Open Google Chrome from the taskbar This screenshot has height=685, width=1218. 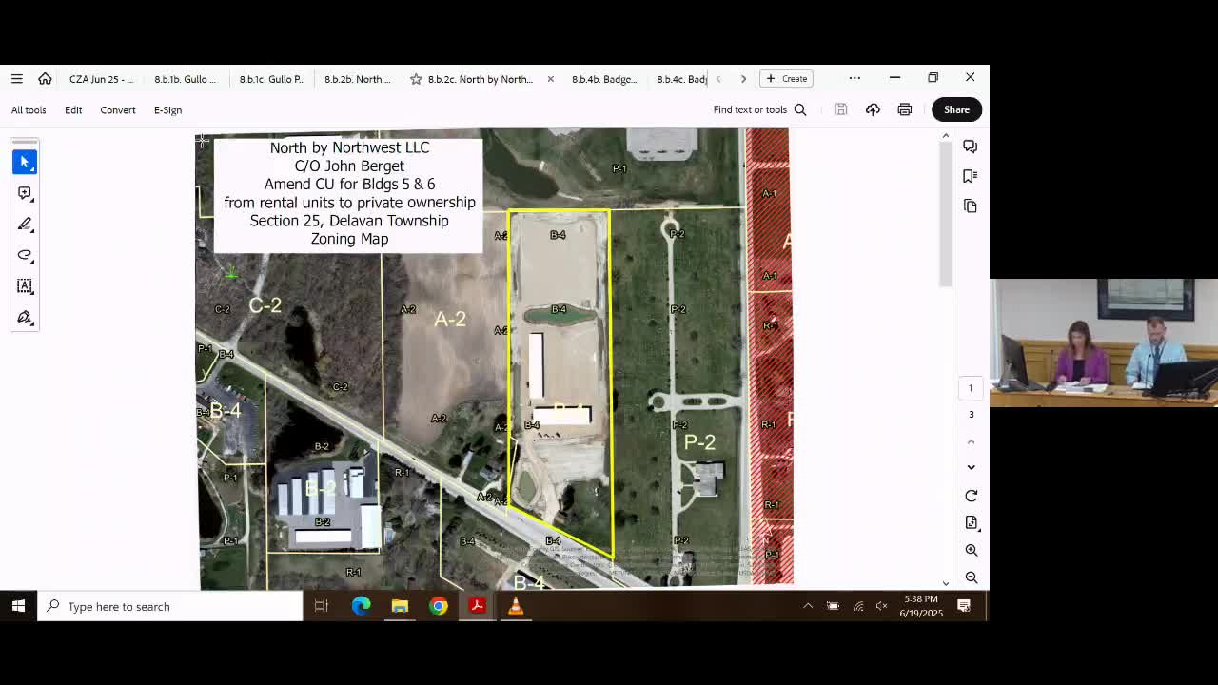[x=438, y=606]
